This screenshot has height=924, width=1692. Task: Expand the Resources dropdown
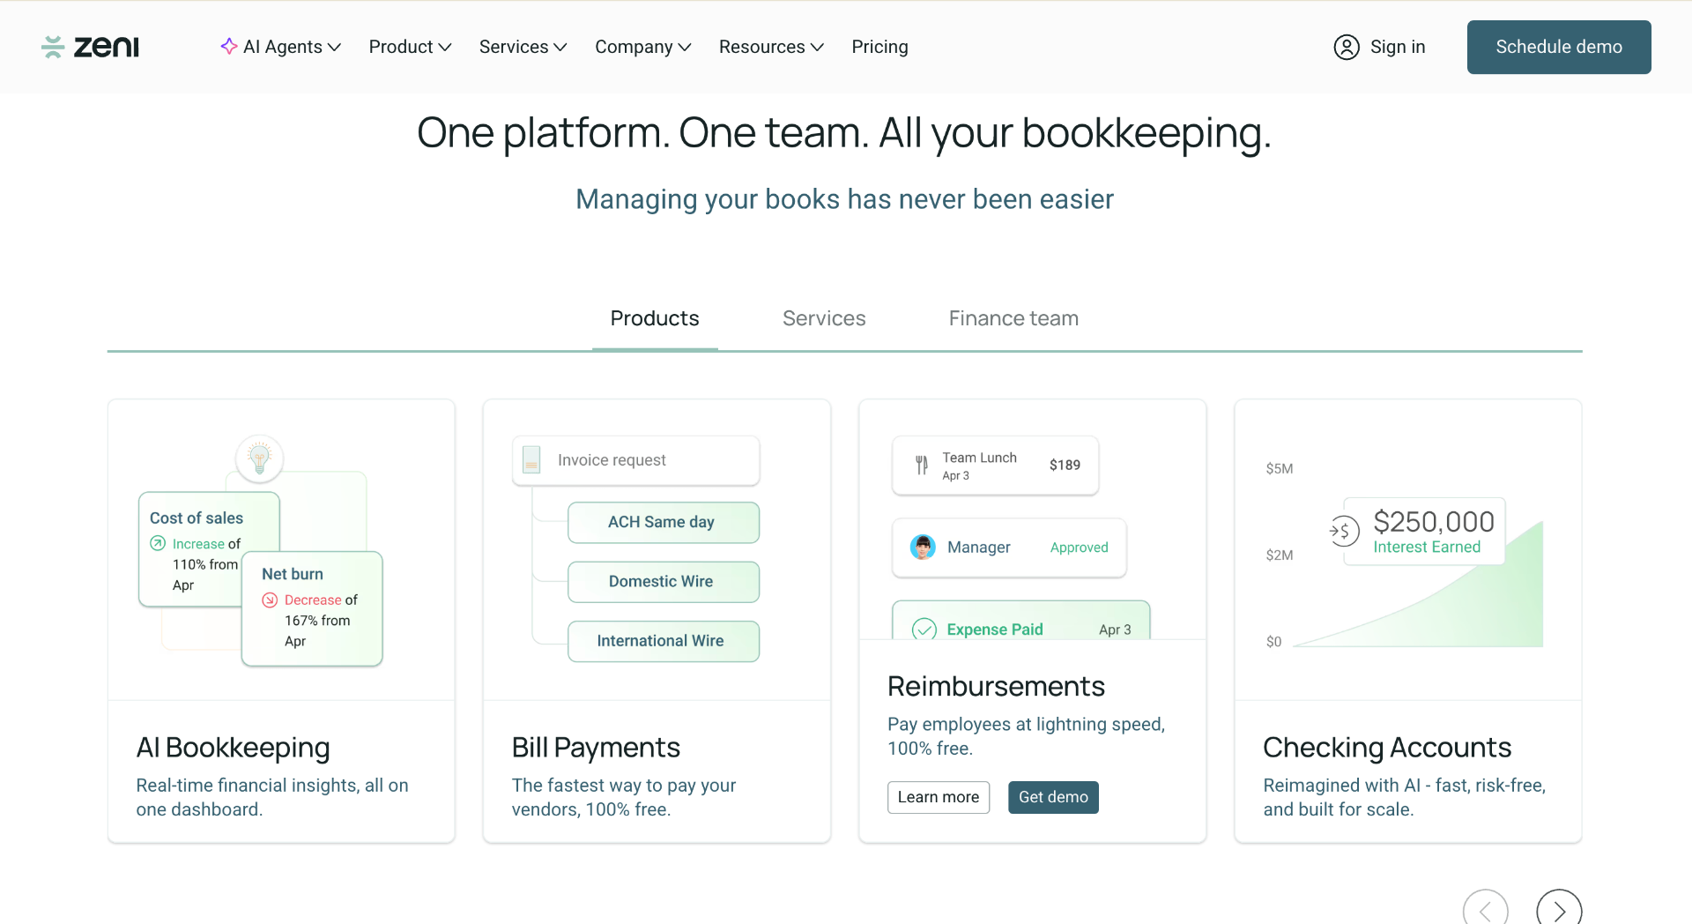[771, 47]
